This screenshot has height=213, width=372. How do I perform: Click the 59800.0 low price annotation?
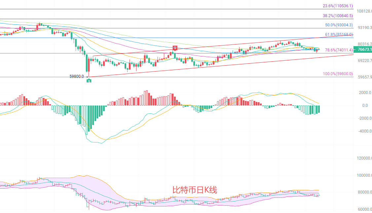(77, 76)
